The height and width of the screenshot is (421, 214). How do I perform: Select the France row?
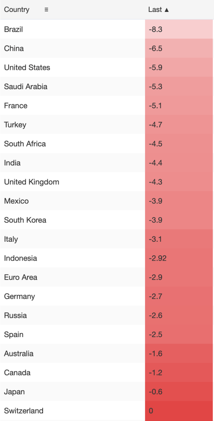click(107, 106)
